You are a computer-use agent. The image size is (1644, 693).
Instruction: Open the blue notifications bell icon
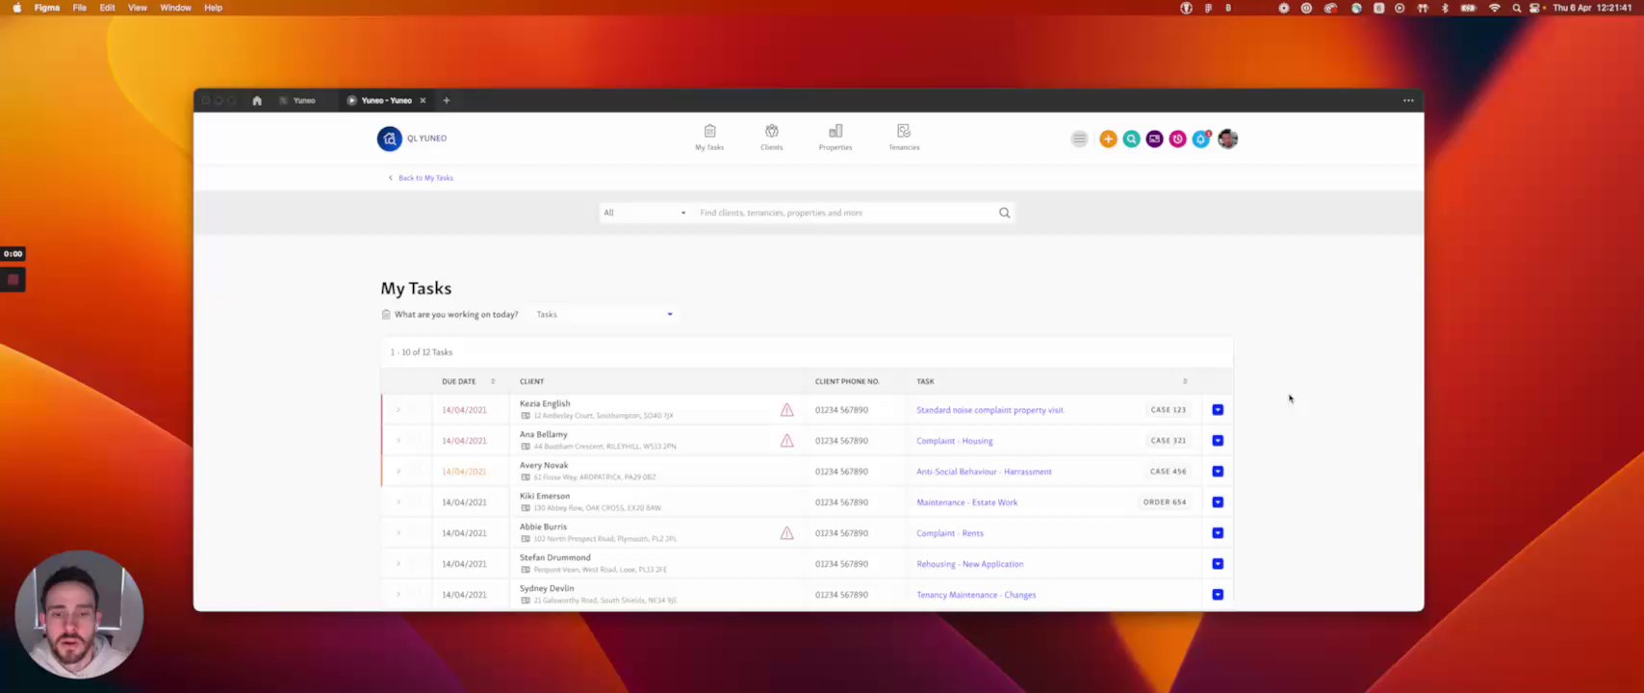(1200, 140)
